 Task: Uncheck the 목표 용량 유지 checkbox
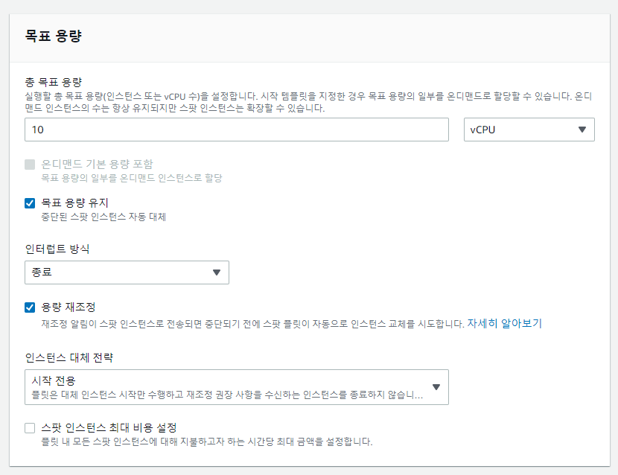click(x=30, y=203)
